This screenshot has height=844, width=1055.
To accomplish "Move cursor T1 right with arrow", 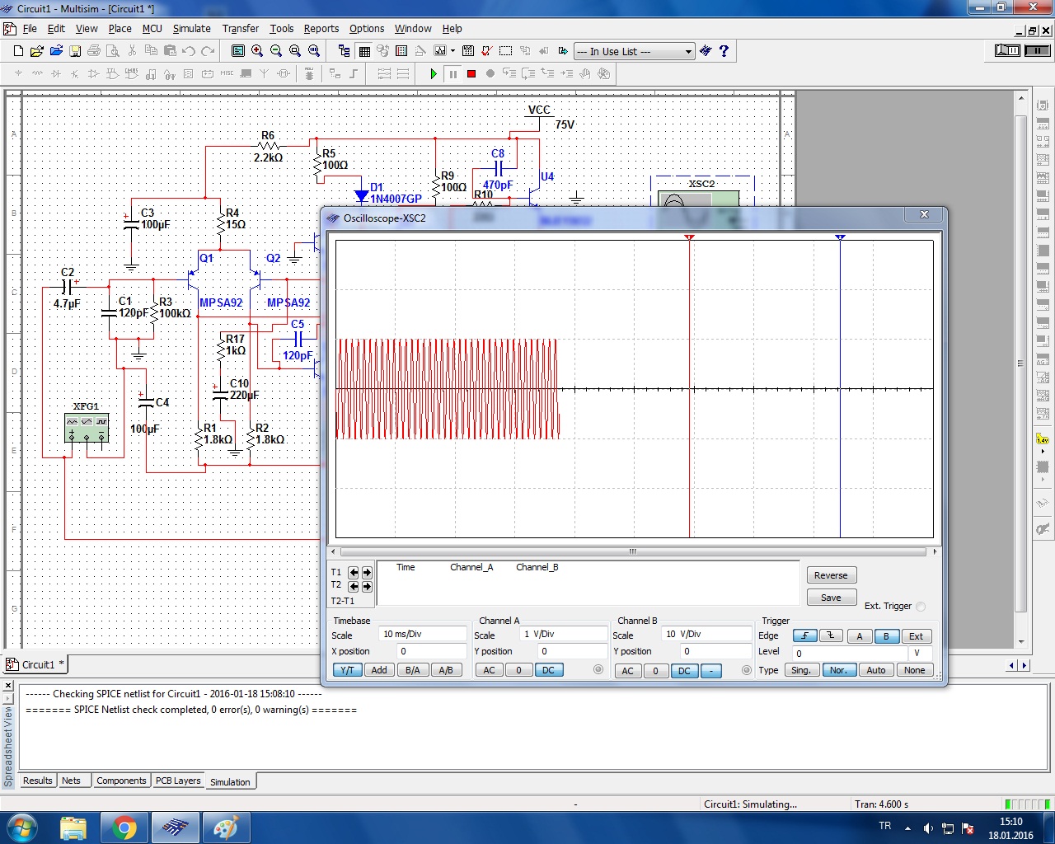I will click(x=367, y=572).
